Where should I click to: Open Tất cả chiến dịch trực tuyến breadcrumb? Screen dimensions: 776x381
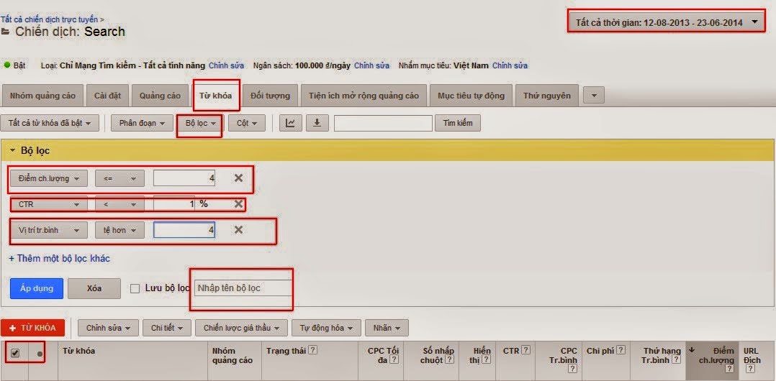click(x=50, y=19)
